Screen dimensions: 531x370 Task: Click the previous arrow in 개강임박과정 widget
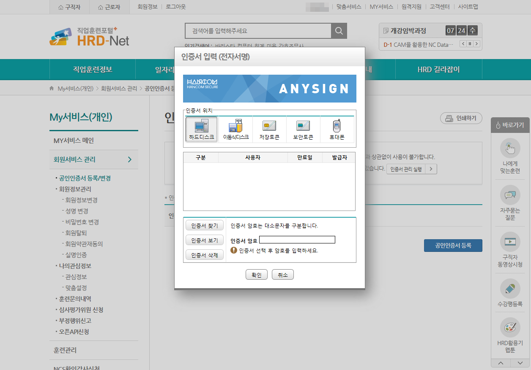[x=463, y=44]
